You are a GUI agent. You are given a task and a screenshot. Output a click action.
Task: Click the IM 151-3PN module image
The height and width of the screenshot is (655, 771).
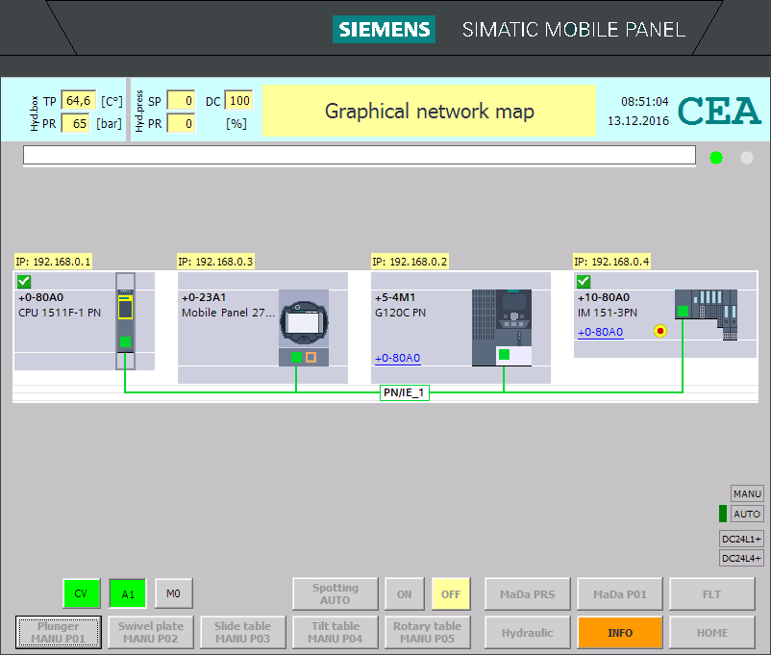(706, 315)
